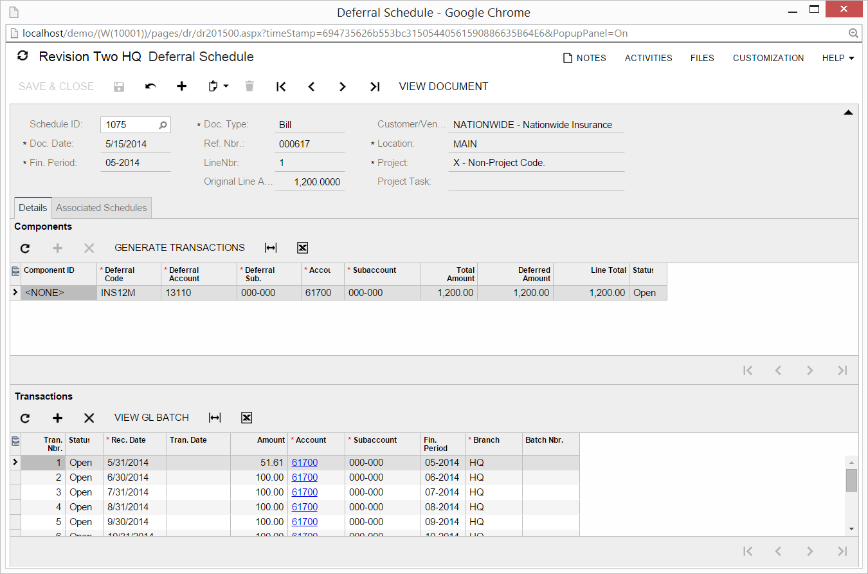This screenshot has height=574, width=868.
Task: Click the add row plus in Components
Action: click(58, 248)
